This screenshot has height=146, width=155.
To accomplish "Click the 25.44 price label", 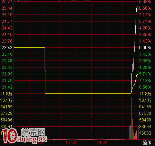I will pyautogui.click(x=7, y=8).
